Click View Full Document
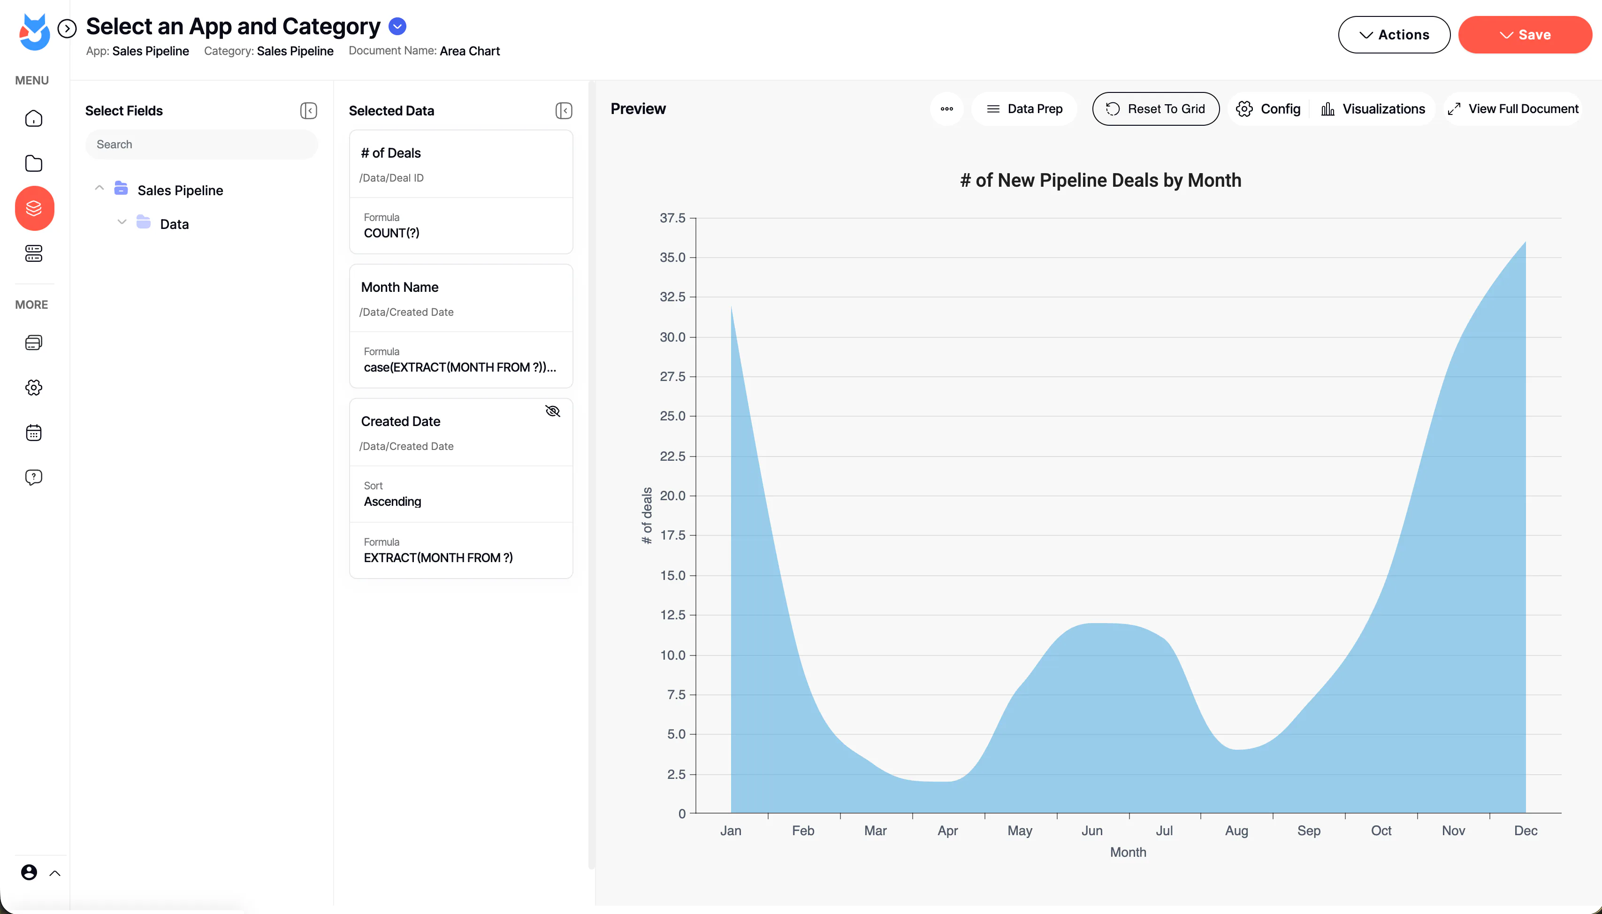Image resolution: width=1602 pixels, height=914 pixels. point(1513,108)
